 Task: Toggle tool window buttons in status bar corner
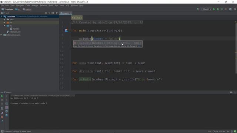pyautogui.click(x=2, y=132)
